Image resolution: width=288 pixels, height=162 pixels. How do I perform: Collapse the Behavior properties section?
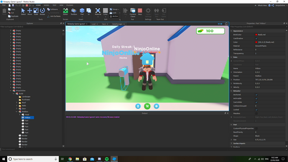(231, 91)
